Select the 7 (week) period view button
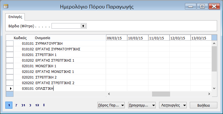This screenshot has height=114, width=223. point(16,105)
